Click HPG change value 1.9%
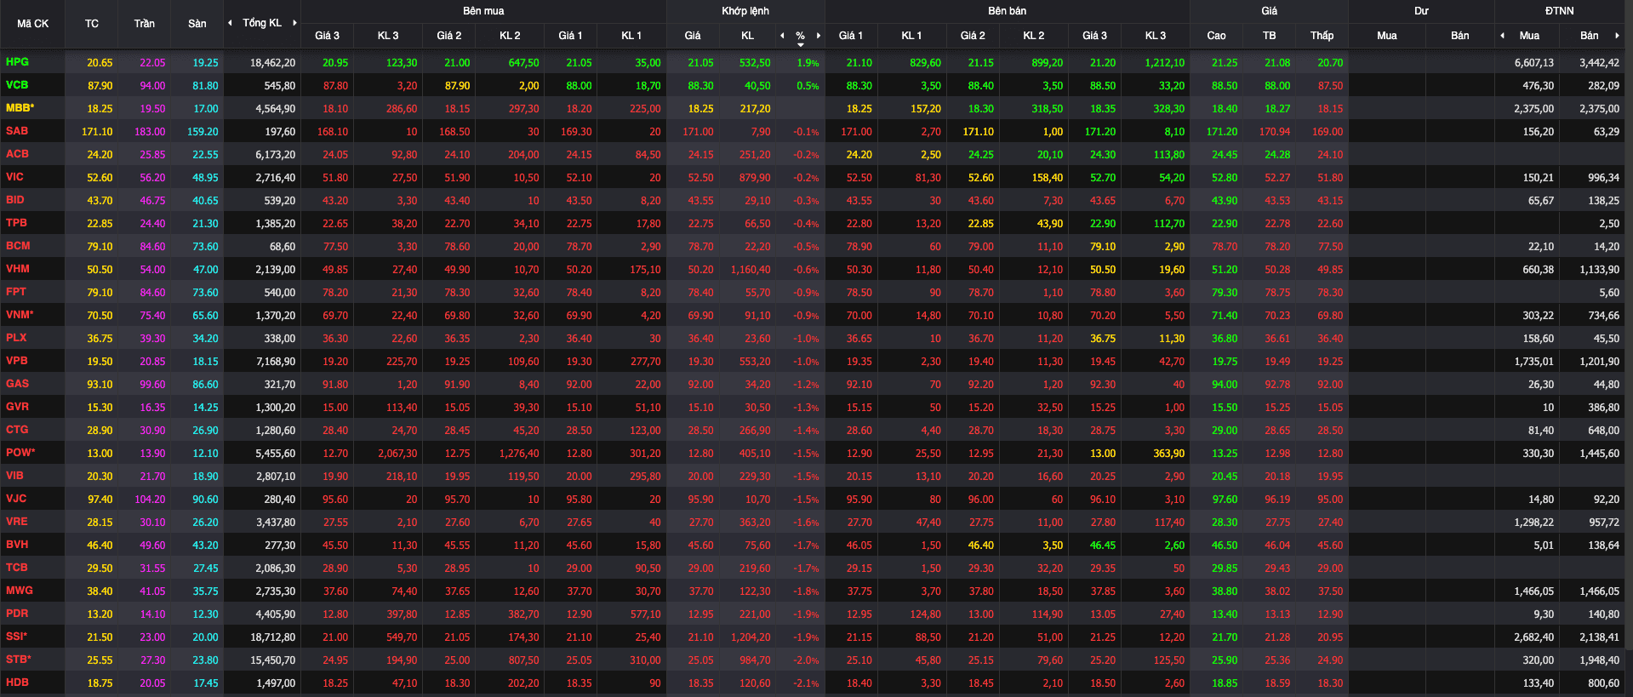This screenshot has height=697, width=1633. pos(808,63)
